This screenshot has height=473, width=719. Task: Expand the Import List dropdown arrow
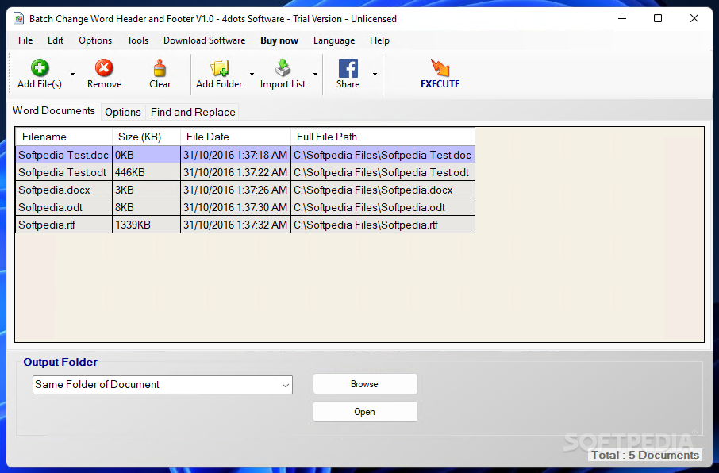click(316, 74)
